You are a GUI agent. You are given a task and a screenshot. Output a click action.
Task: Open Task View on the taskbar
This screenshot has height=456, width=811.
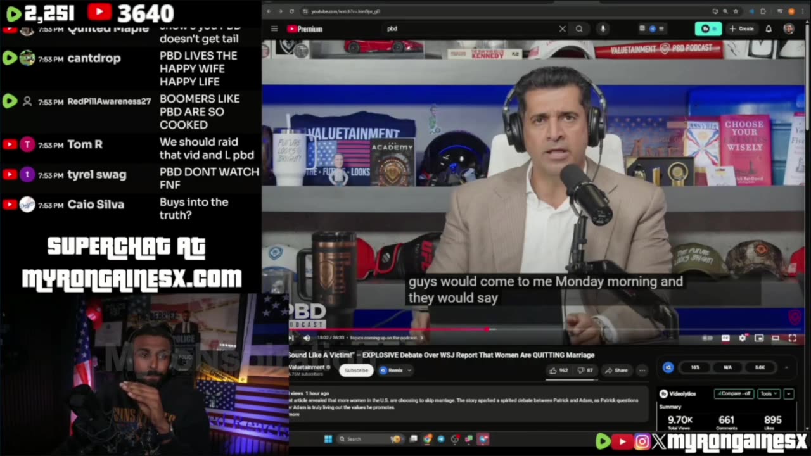point(414,439)
